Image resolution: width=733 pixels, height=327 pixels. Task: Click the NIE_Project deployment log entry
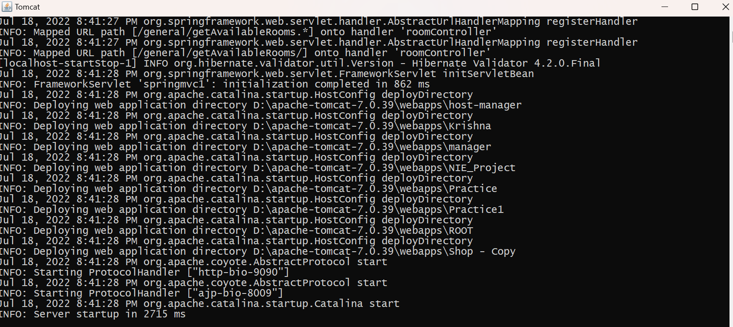coord(257,168)
